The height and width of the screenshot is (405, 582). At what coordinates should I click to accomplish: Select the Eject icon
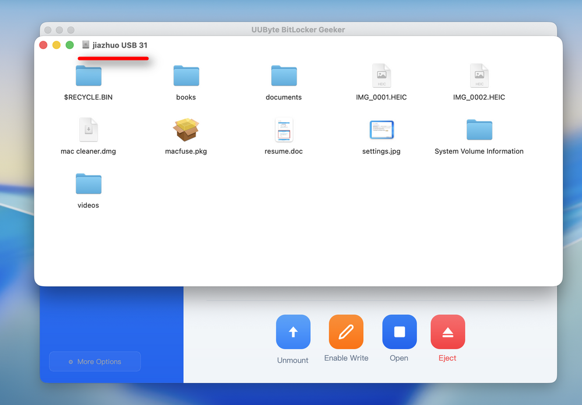coord(447,332)
